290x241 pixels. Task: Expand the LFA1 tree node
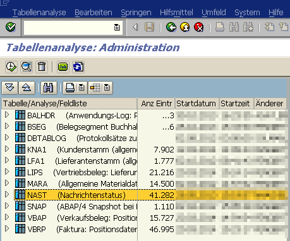tap(7, 161)
